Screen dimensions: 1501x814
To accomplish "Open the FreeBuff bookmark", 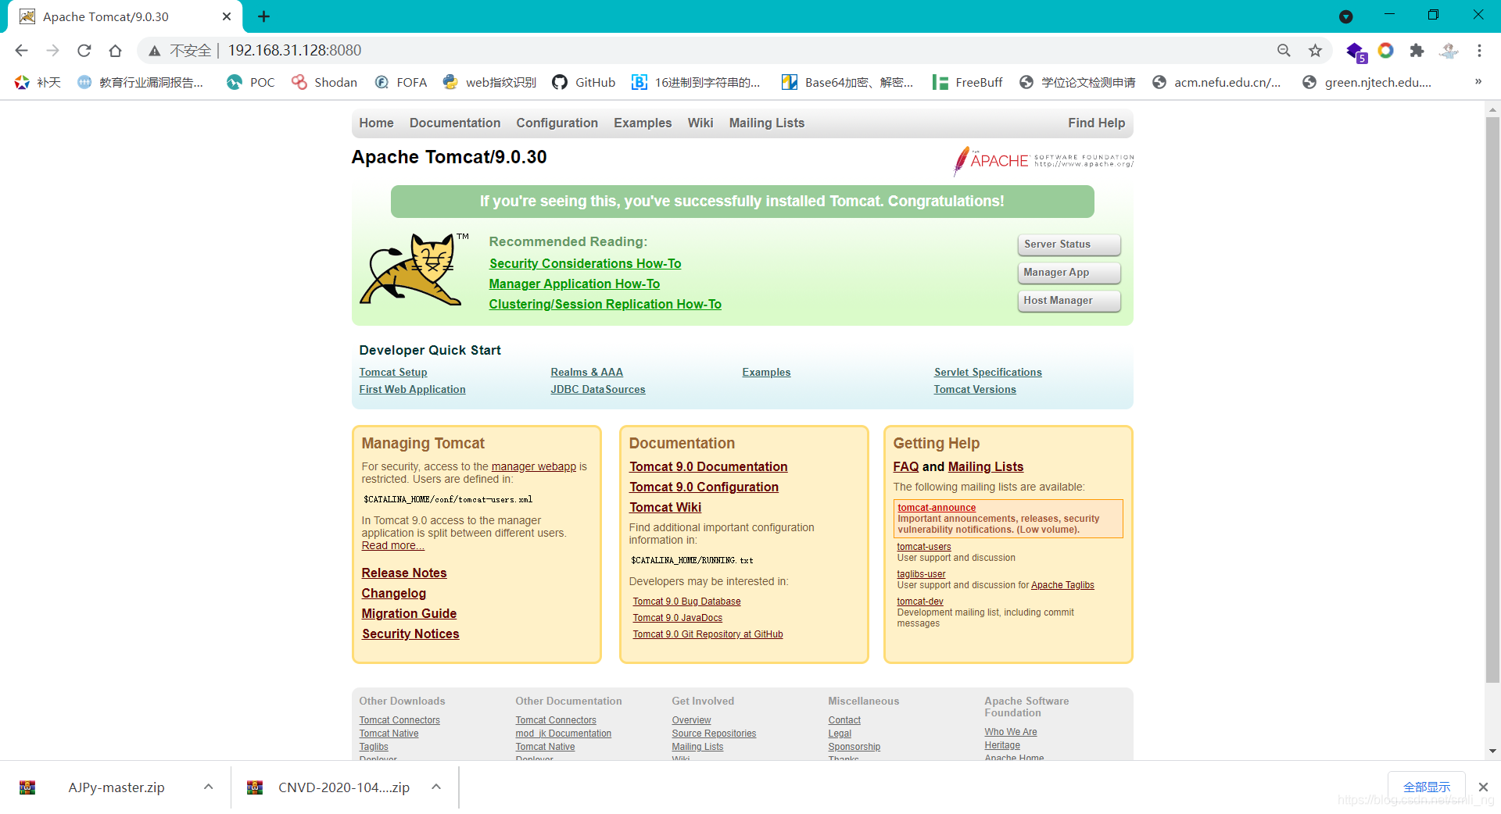I will [967, 82].
